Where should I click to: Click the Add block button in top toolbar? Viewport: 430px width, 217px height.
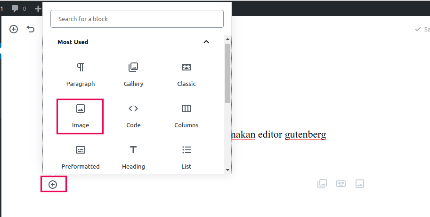pos(14,29)
